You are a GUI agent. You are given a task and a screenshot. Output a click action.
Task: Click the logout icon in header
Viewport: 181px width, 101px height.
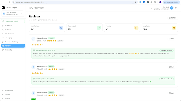pyautogui.click(x=176, y=8)
